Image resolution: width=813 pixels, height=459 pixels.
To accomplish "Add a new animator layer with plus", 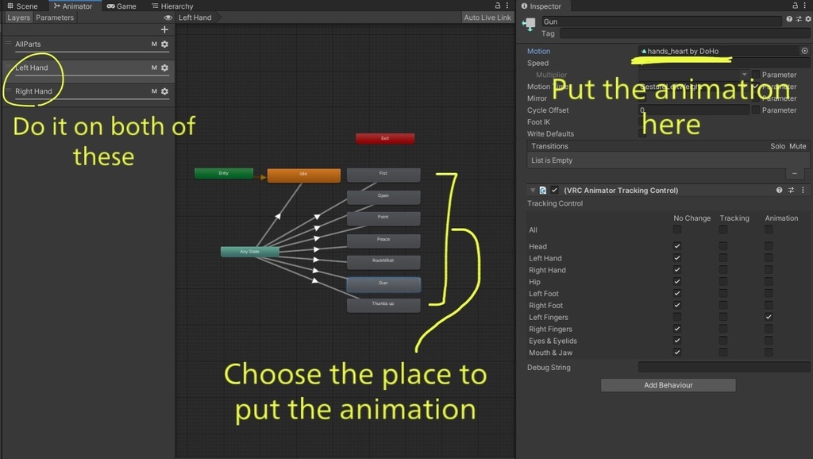I will click(x=164, y=29).
